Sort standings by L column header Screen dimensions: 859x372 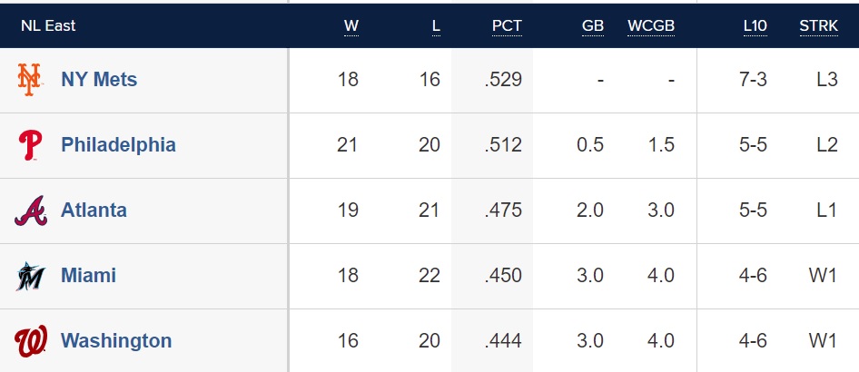pyautogui.click(x=436, y=25)
